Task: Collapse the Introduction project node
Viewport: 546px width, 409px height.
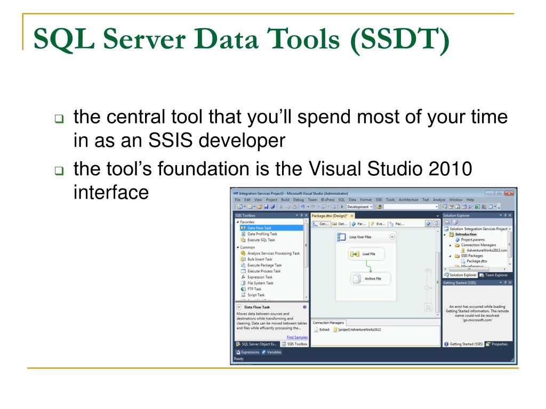Action: pos(445,234)
